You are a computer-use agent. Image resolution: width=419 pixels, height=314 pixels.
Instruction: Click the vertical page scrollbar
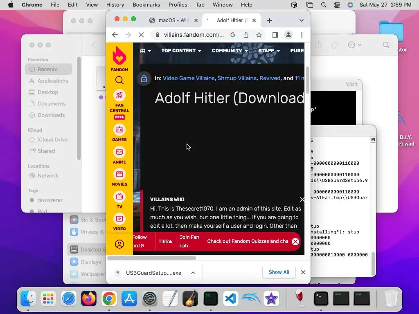pyautogui.click(x=308, y=80)
